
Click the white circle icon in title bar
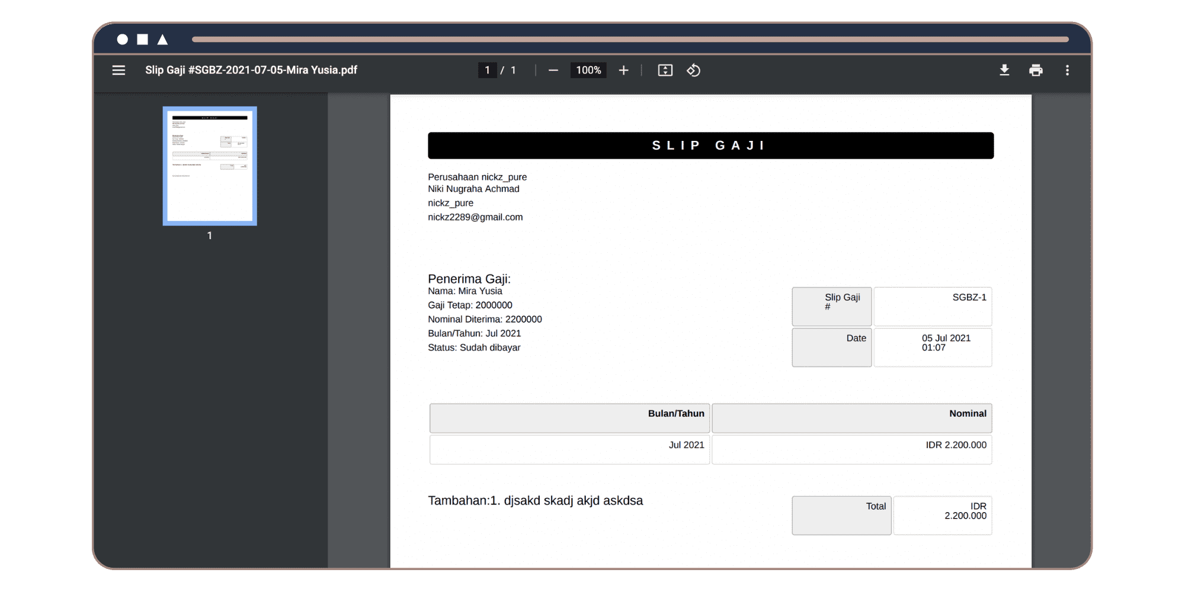pos(123,40)
